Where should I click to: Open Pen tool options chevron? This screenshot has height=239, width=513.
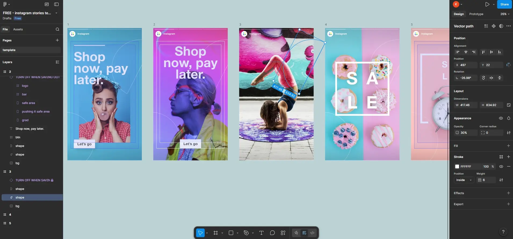coord(253,233)
